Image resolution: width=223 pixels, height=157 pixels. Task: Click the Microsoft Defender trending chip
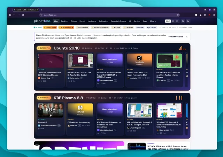click(100, 27)
